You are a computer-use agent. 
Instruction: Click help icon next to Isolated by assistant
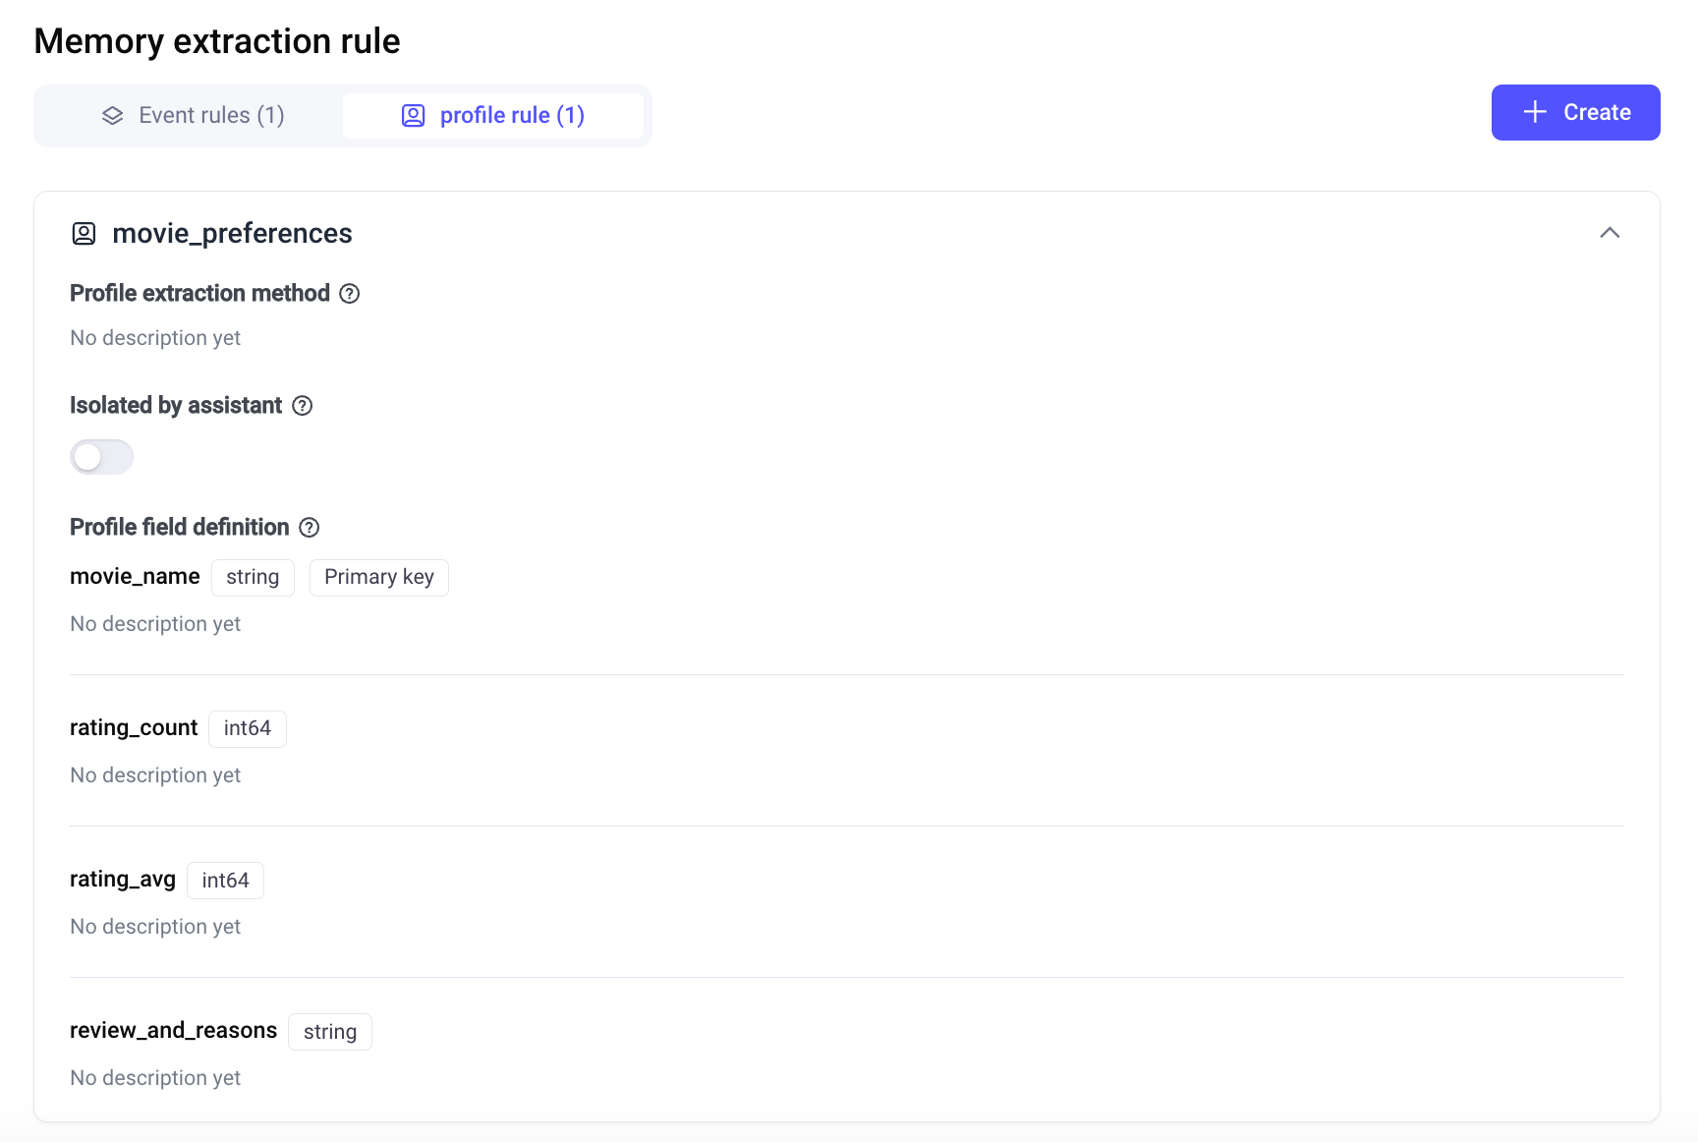coord(303,406)
